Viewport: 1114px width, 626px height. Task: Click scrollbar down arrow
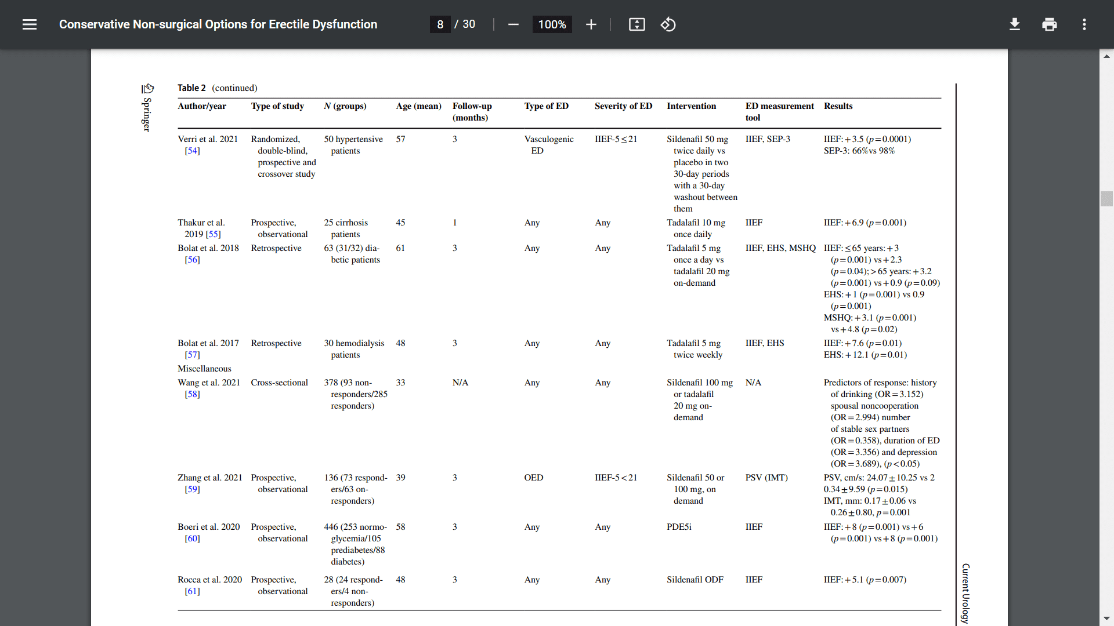[1107, 618]
